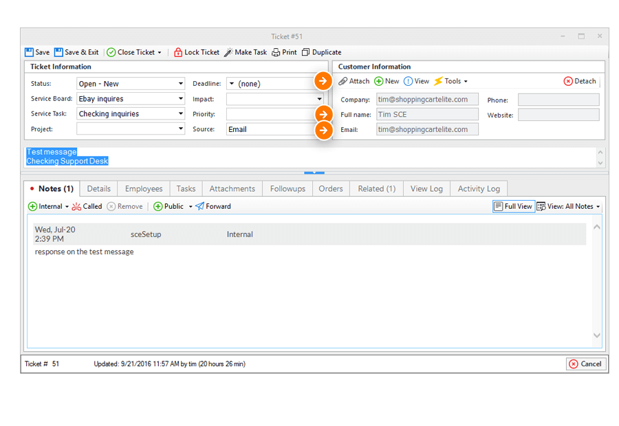Open the Deadline date picker arrow

point(232,84)
